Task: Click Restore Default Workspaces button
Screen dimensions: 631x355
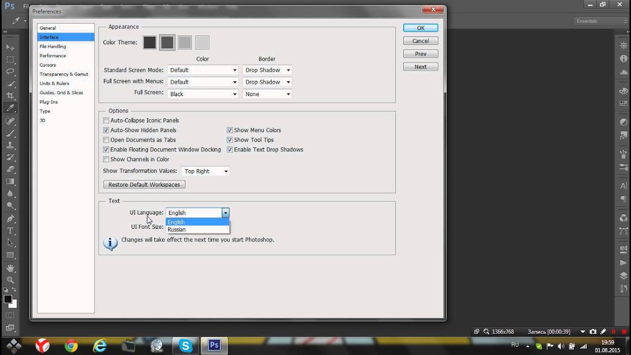Action: pyautogui.click(x=144, y=184)
